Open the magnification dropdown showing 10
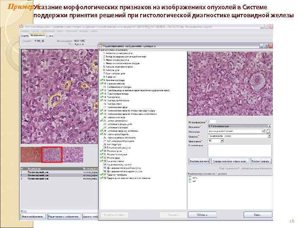Viewport: 304px width, 228px height. point(222,141)
